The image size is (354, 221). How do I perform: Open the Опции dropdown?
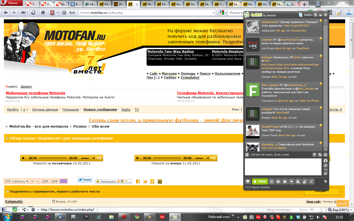point(322,191)
